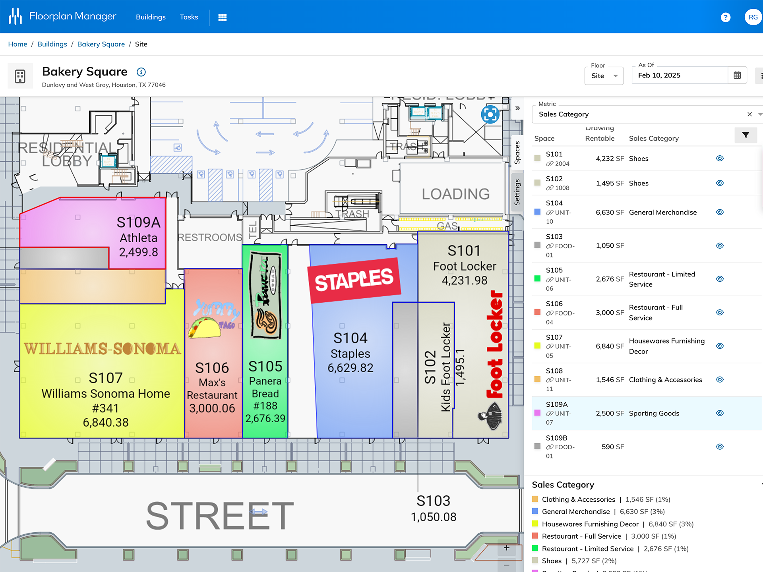Screen dimensions: 763x572
Task: Open the Floor dropdown set to Site
Action: 604,76
